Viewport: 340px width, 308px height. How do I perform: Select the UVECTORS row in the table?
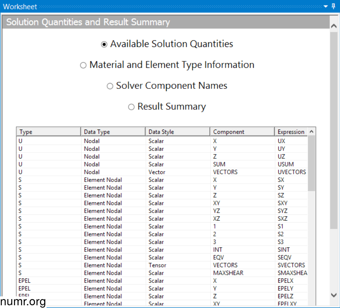(155, 172)
